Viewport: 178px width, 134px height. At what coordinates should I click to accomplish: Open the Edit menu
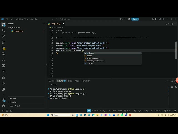coord(12,19)
